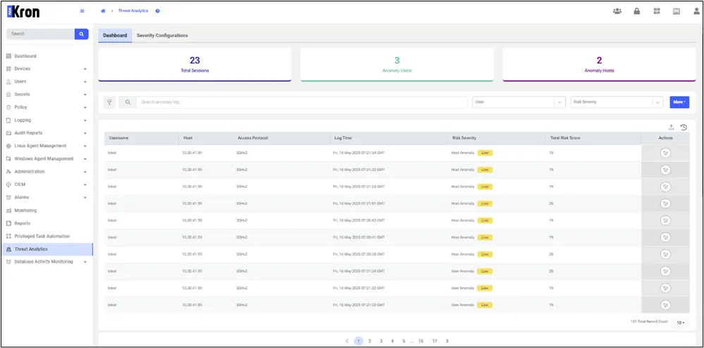Expand the Alarms sidebar menu
This screenshot has height=348, width=704.
(x=47, y=197)
